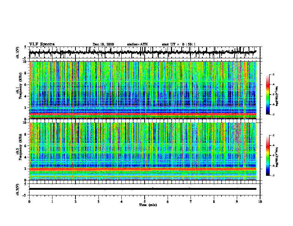Click time axis tick label '10' at right end
This screenshot has height=226, width=293.
click(x=260, y=202)
